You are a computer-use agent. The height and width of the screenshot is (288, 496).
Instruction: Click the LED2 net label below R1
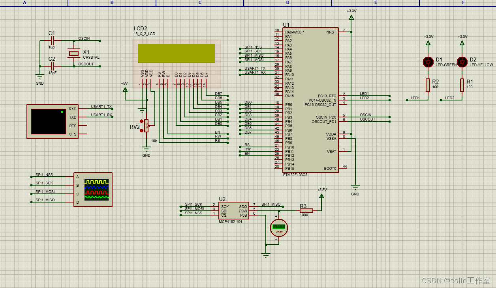click(x=449, y=98)
